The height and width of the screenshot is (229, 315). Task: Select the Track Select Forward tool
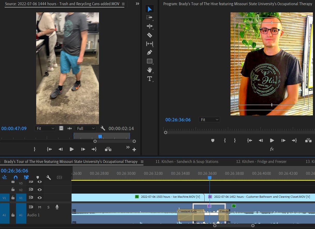pos(149,18)
